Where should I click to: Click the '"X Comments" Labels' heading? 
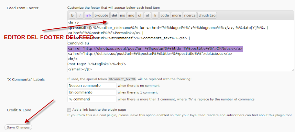click(26, 80)
